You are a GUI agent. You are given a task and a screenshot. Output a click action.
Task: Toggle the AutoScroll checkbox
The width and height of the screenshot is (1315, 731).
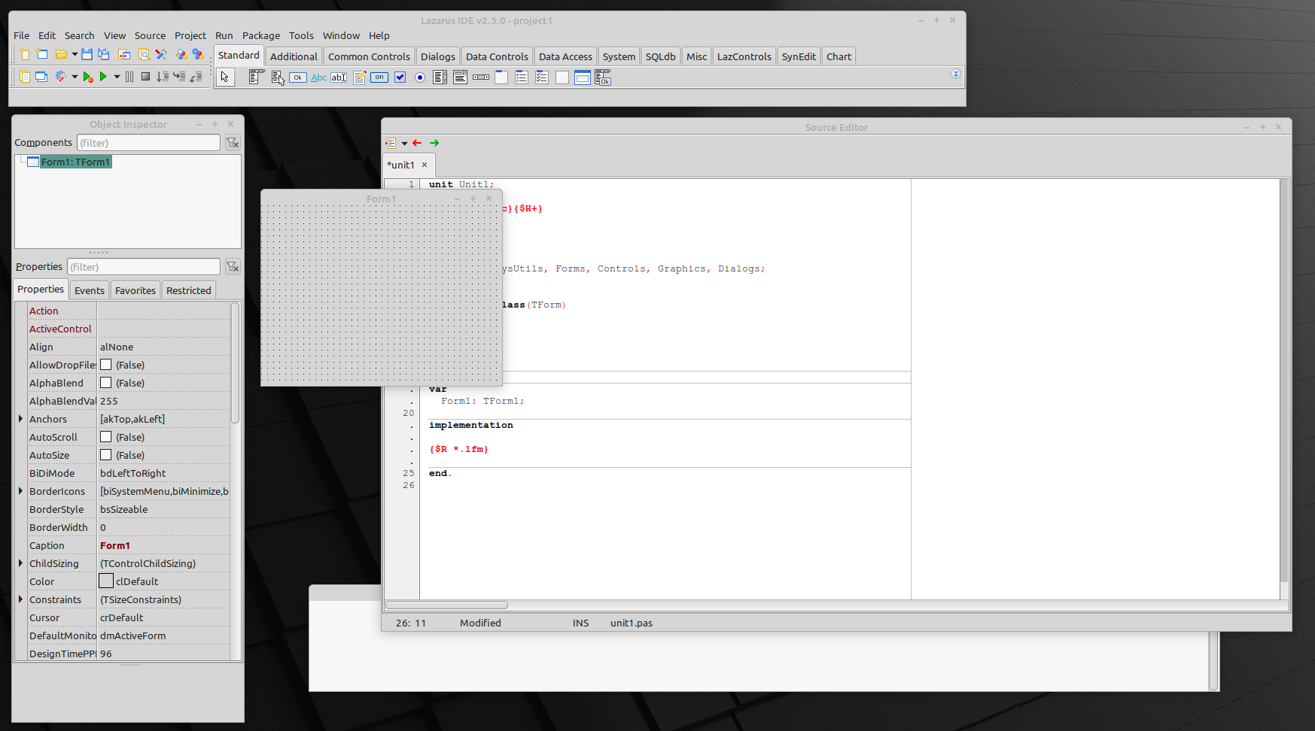106,437
